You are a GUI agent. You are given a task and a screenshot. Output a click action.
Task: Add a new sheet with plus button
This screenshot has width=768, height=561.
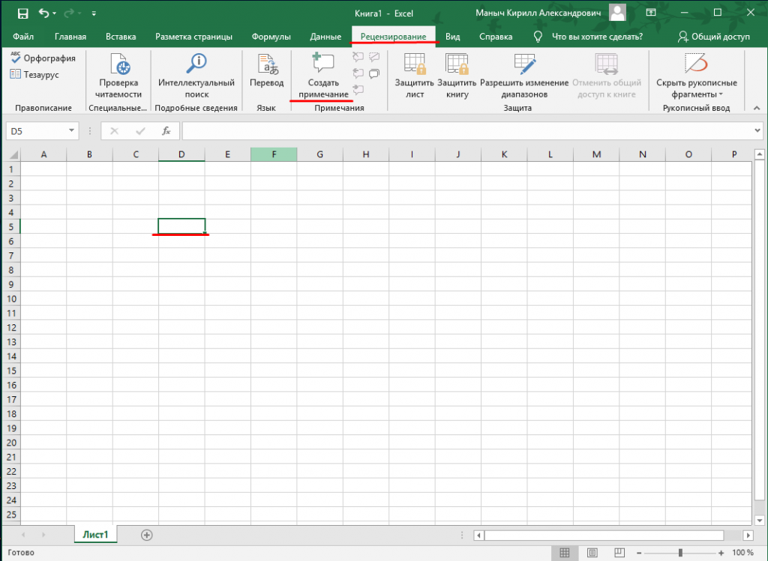[147, 535]
